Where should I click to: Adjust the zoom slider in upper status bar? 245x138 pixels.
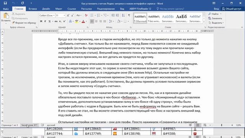click(221, 125)
